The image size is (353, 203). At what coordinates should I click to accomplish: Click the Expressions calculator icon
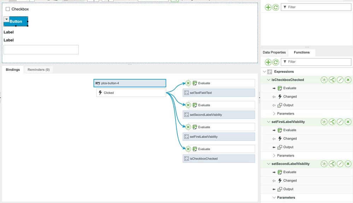click(270, 72)
